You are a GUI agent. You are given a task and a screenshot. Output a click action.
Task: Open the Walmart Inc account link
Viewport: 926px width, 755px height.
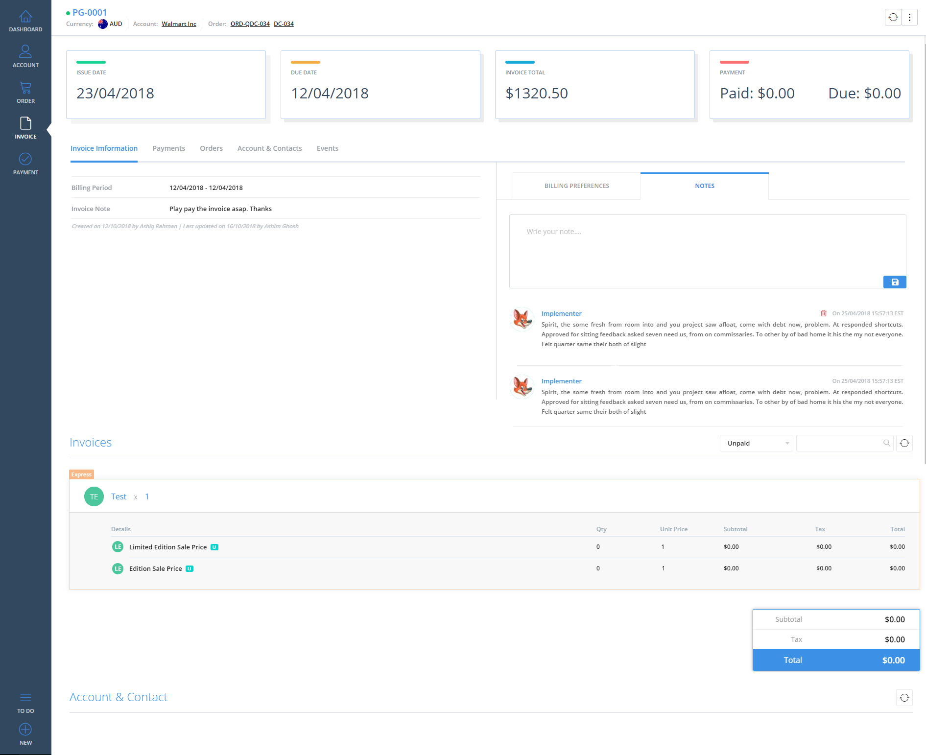(179, 24)
